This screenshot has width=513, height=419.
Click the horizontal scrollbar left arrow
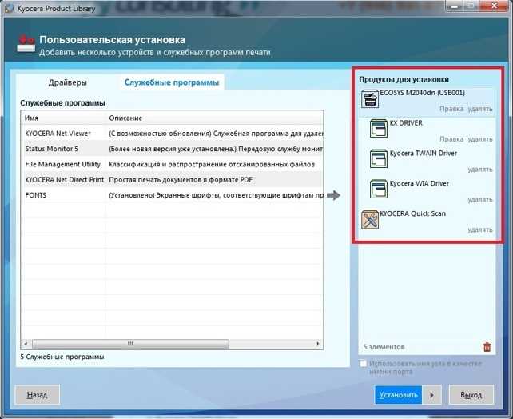click(26, 344)
